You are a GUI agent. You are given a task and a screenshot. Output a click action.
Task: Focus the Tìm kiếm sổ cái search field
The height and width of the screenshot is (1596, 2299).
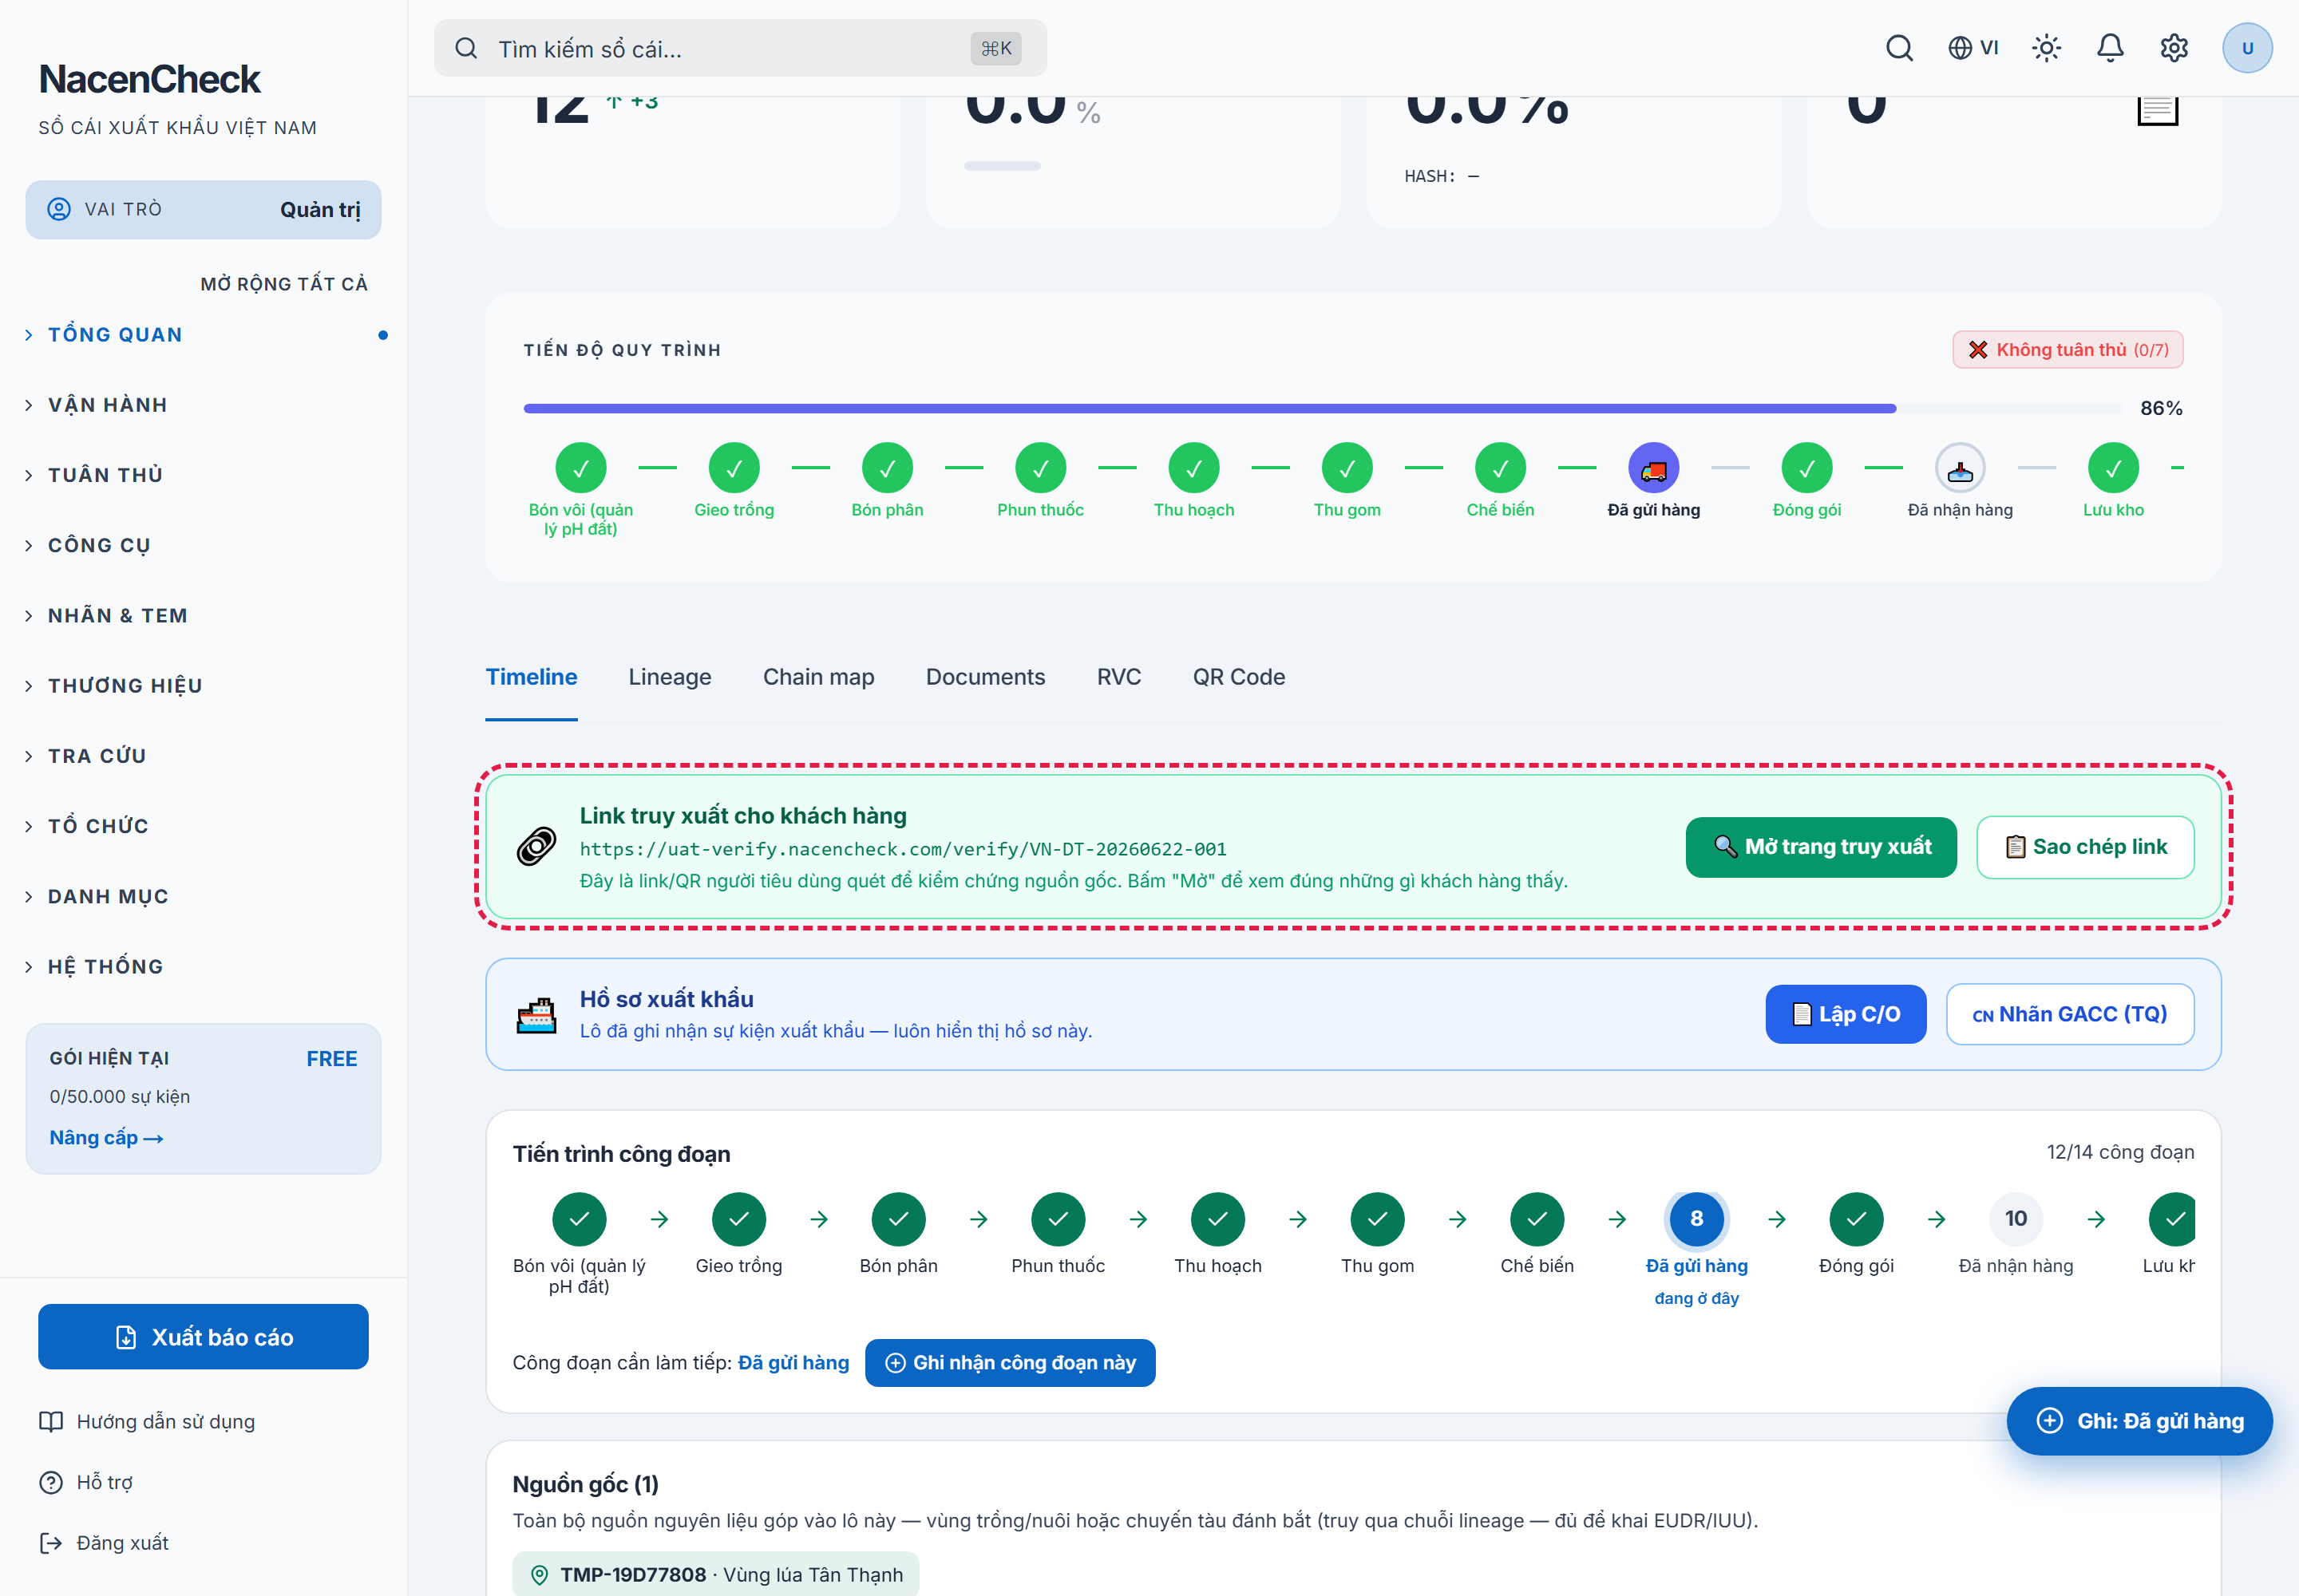coord(739,48)
